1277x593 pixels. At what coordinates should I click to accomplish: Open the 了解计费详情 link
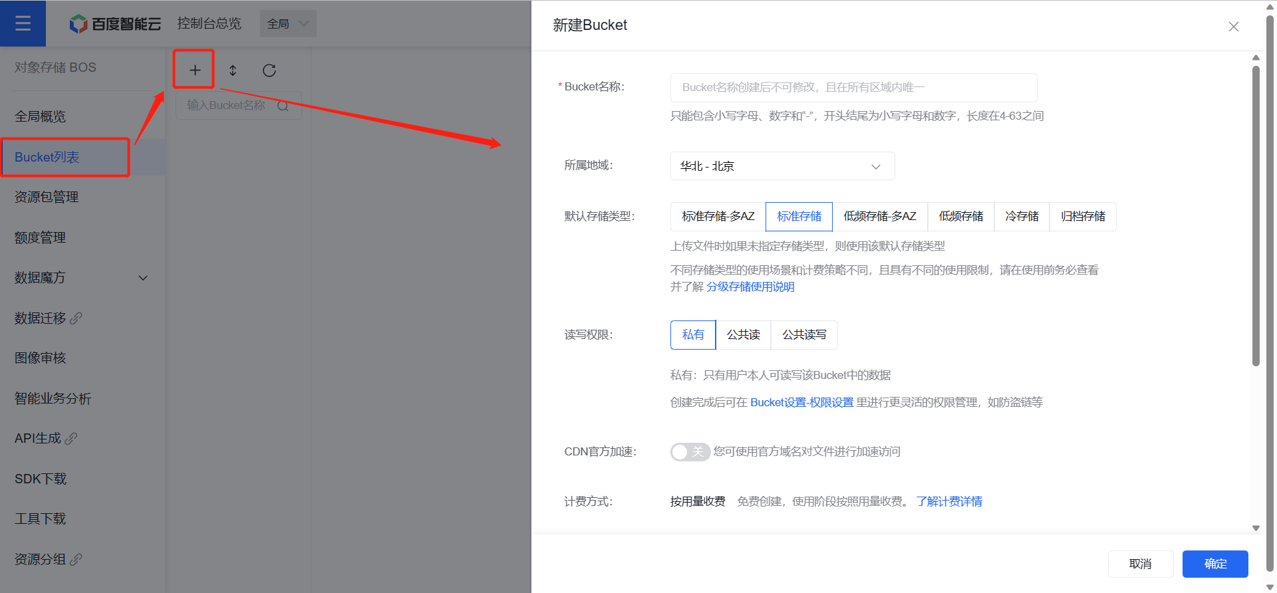[x=948, y=501]
